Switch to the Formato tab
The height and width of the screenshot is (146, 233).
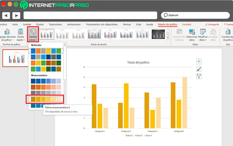(186, 25)
